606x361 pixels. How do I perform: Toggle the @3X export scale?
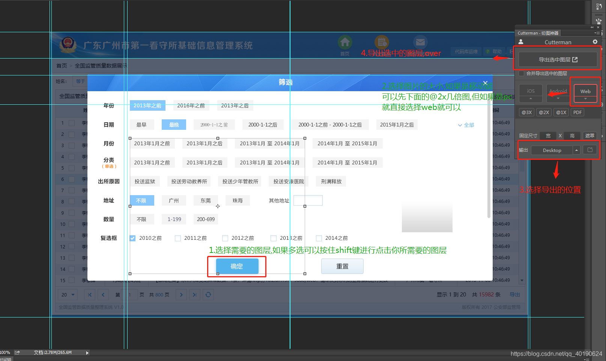pyautogui.click(x=527, y=112)
